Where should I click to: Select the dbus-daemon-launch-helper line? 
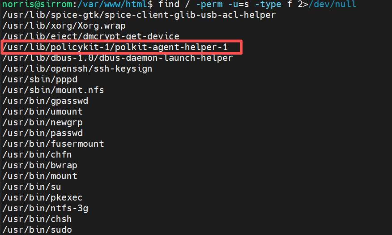click(x=118, y=58)
